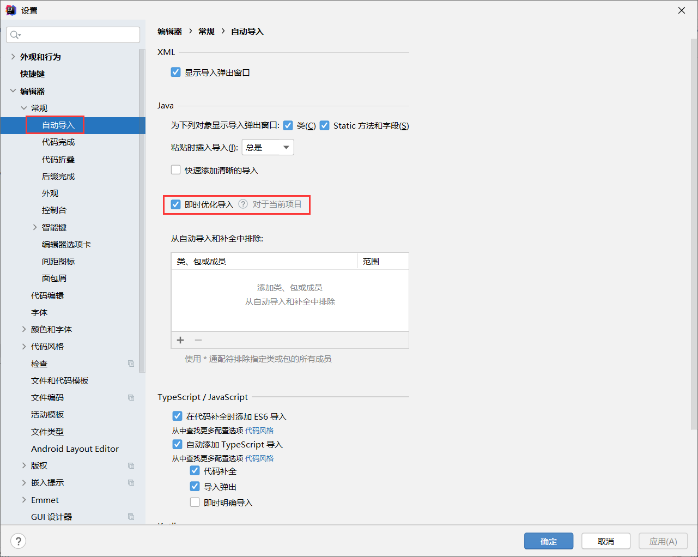Enable 即时明确导入 checkbox
698x557 pixels.
tap(195, 502)
